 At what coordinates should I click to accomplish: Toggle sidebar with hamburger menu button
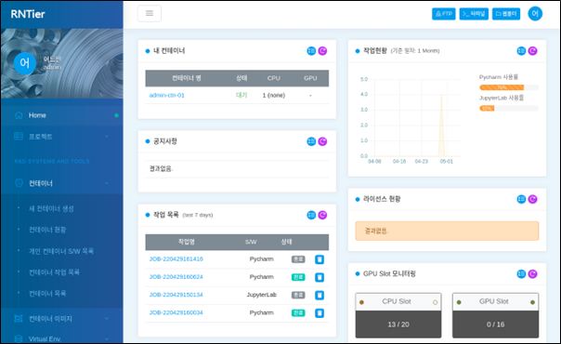pyautogui.click(x=150, y=14)
